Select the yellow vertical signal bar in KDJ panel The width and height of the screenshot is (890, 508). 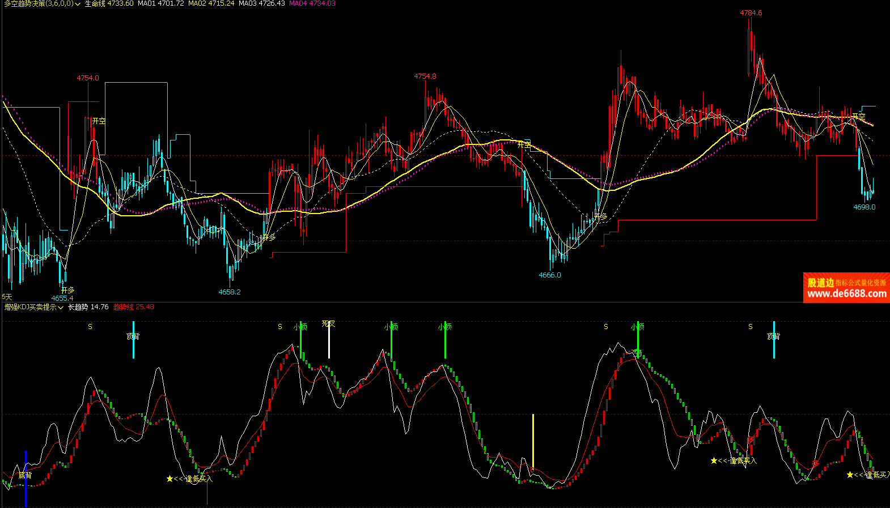pos(533,442)
